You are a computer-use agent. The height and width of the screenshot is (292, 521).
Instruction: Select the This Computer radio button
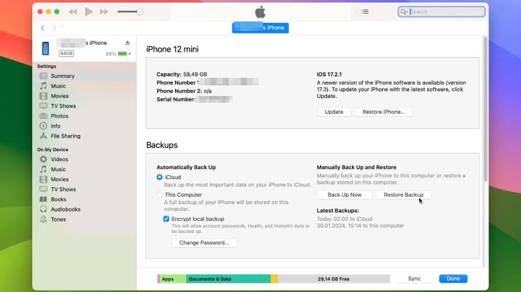160,195
